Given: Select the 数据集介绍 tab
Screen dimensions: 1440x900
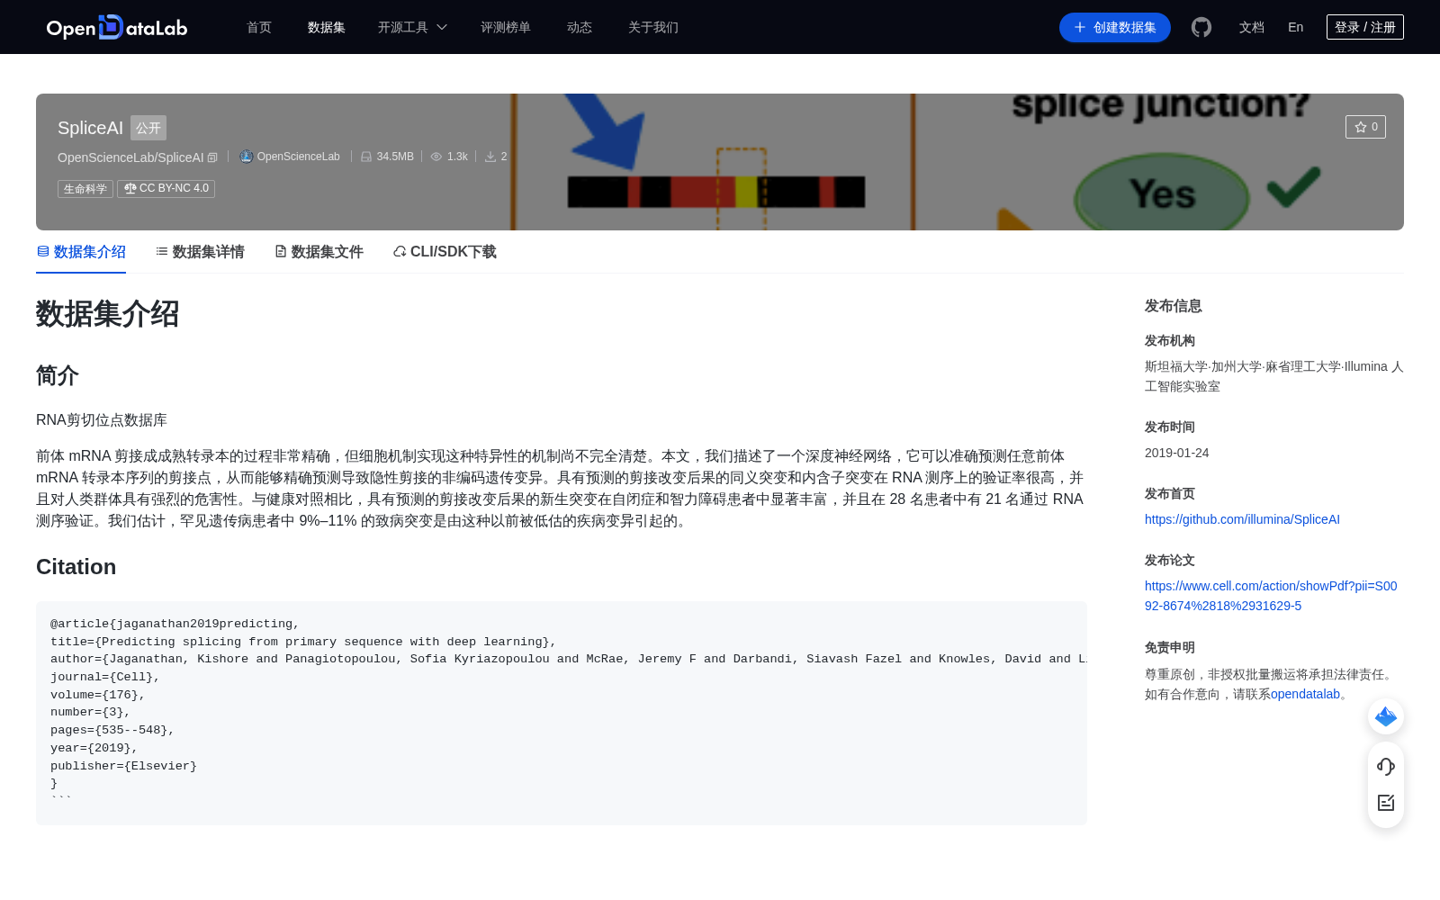Looking at the screenshot, I should pos(81,252).
